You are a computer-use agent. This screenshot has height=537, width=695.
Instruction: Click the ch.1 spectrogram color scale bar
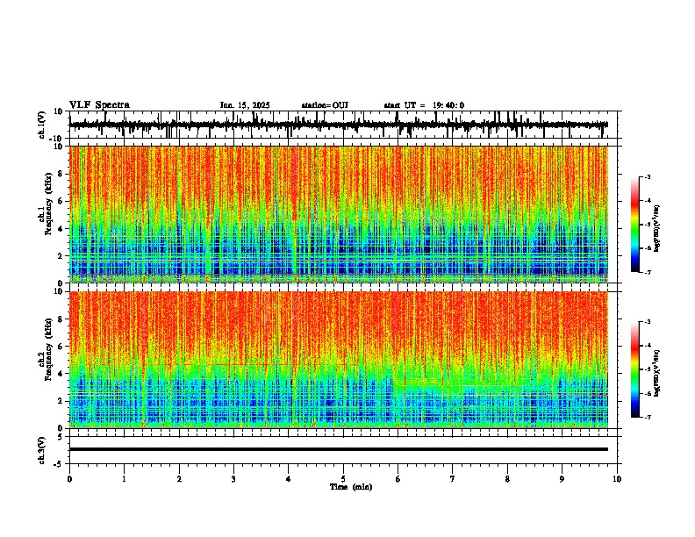tap(635, 225)
